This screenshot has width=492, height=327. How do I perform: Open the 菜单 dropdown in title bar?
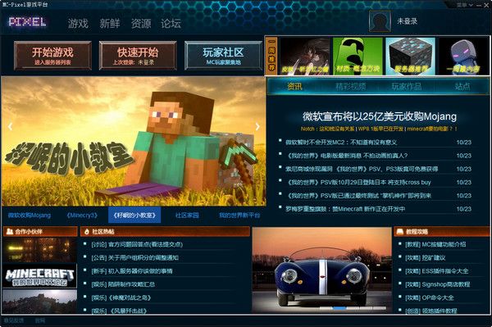464,5
